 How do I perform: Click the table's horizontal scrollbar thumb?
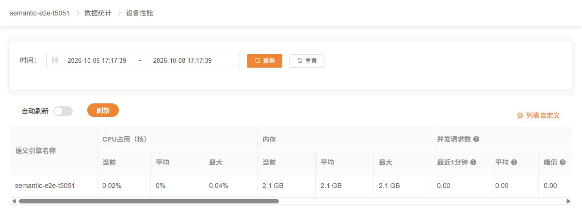[149, 201]
